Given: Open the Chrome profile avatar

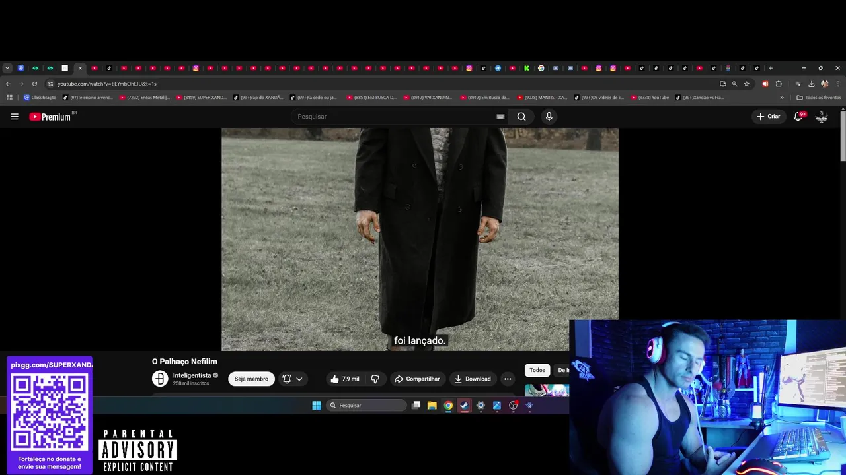Looking at the screenshot, I should 824,84.
